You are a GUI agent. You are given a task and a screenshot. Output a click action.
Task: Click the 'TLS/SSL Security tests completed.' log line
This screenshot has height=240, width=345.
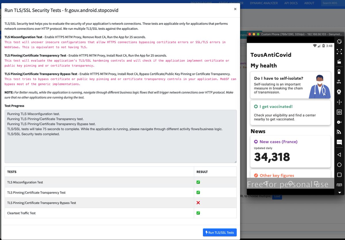coord(33,134)
